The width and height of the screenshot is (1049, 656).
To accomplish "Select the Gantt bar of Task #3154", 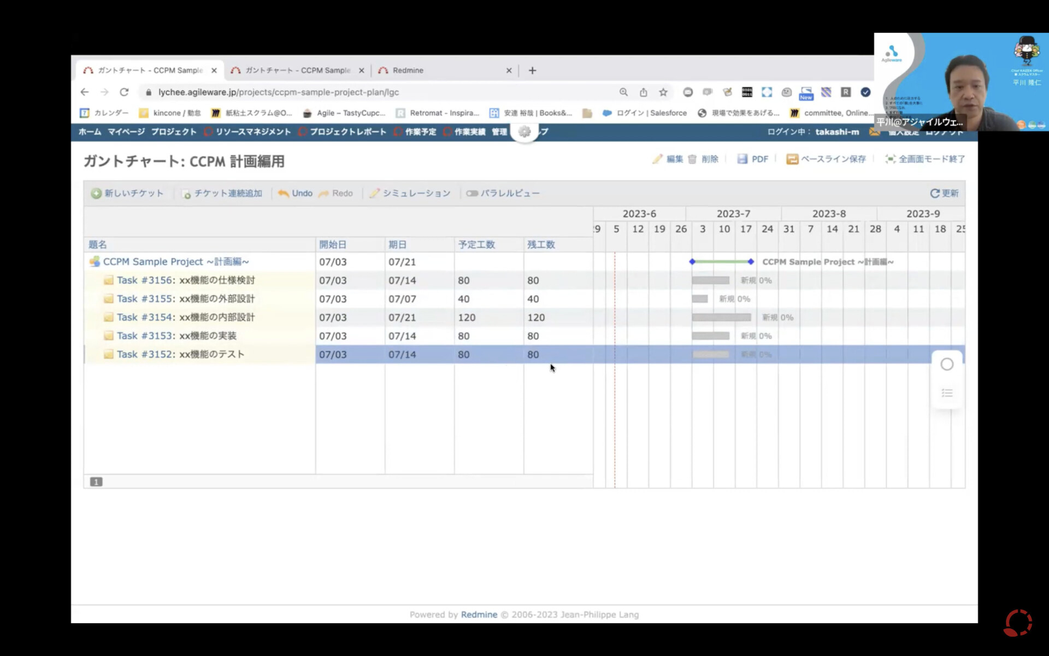I will coord(721,318).
